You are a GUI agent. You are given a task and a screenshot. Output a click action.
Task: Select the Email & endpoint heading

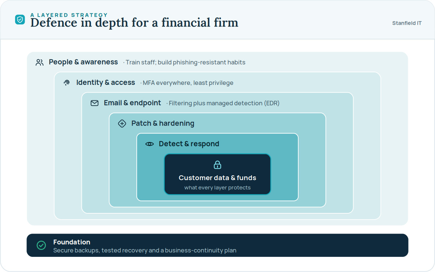132,103
